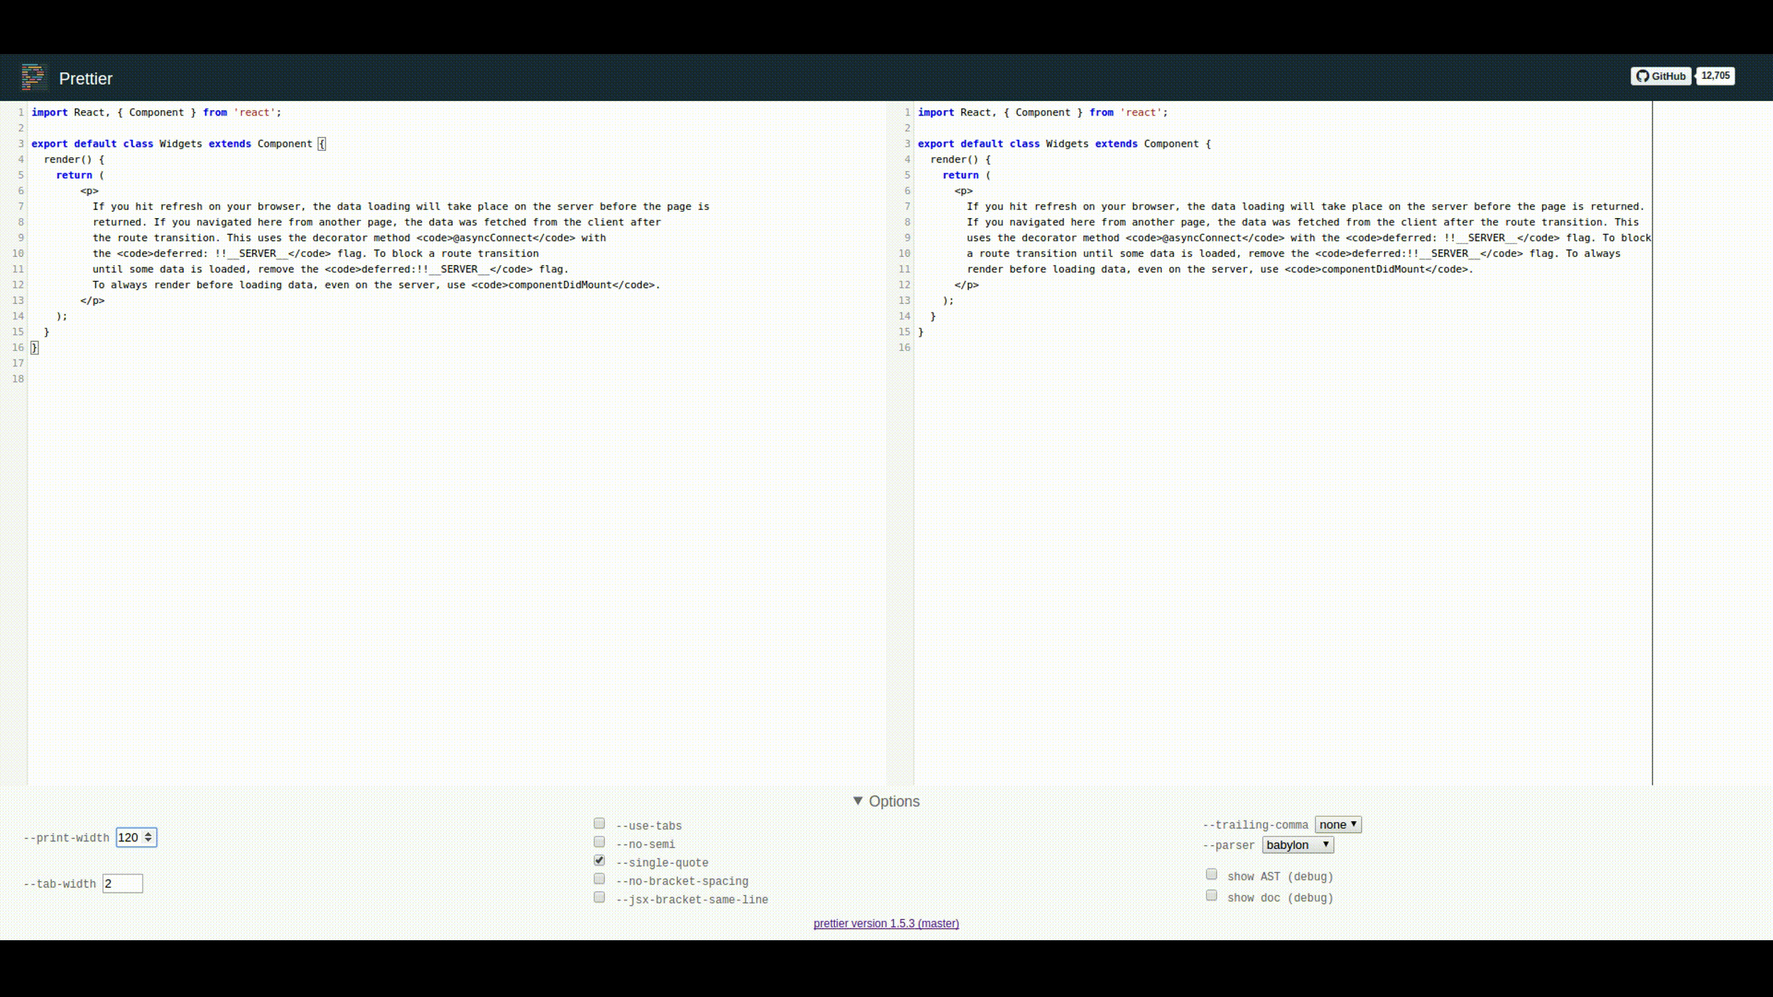Increase print-width using the stepper

pyautogui.click(x=148, y=834)
